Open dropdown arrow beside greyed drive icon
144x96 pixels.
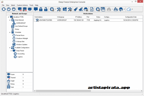point(112,9)
